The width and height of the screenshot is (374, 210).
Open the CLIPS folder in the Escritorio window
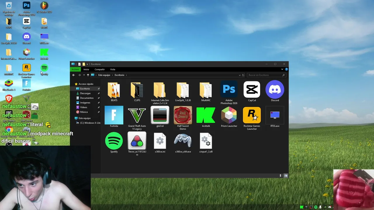tap(137, 92)
